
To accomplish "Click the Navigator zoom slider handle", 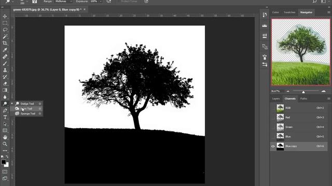I will click(303, 92).
